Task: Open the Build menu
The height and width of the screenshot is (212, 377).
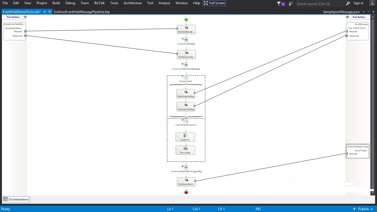Action: pyautogui.click(x=56, y=3)
